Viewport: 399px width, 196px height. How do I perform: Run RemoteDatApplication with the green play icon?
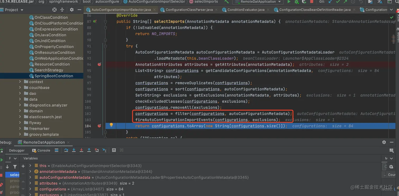coord(289,2)
